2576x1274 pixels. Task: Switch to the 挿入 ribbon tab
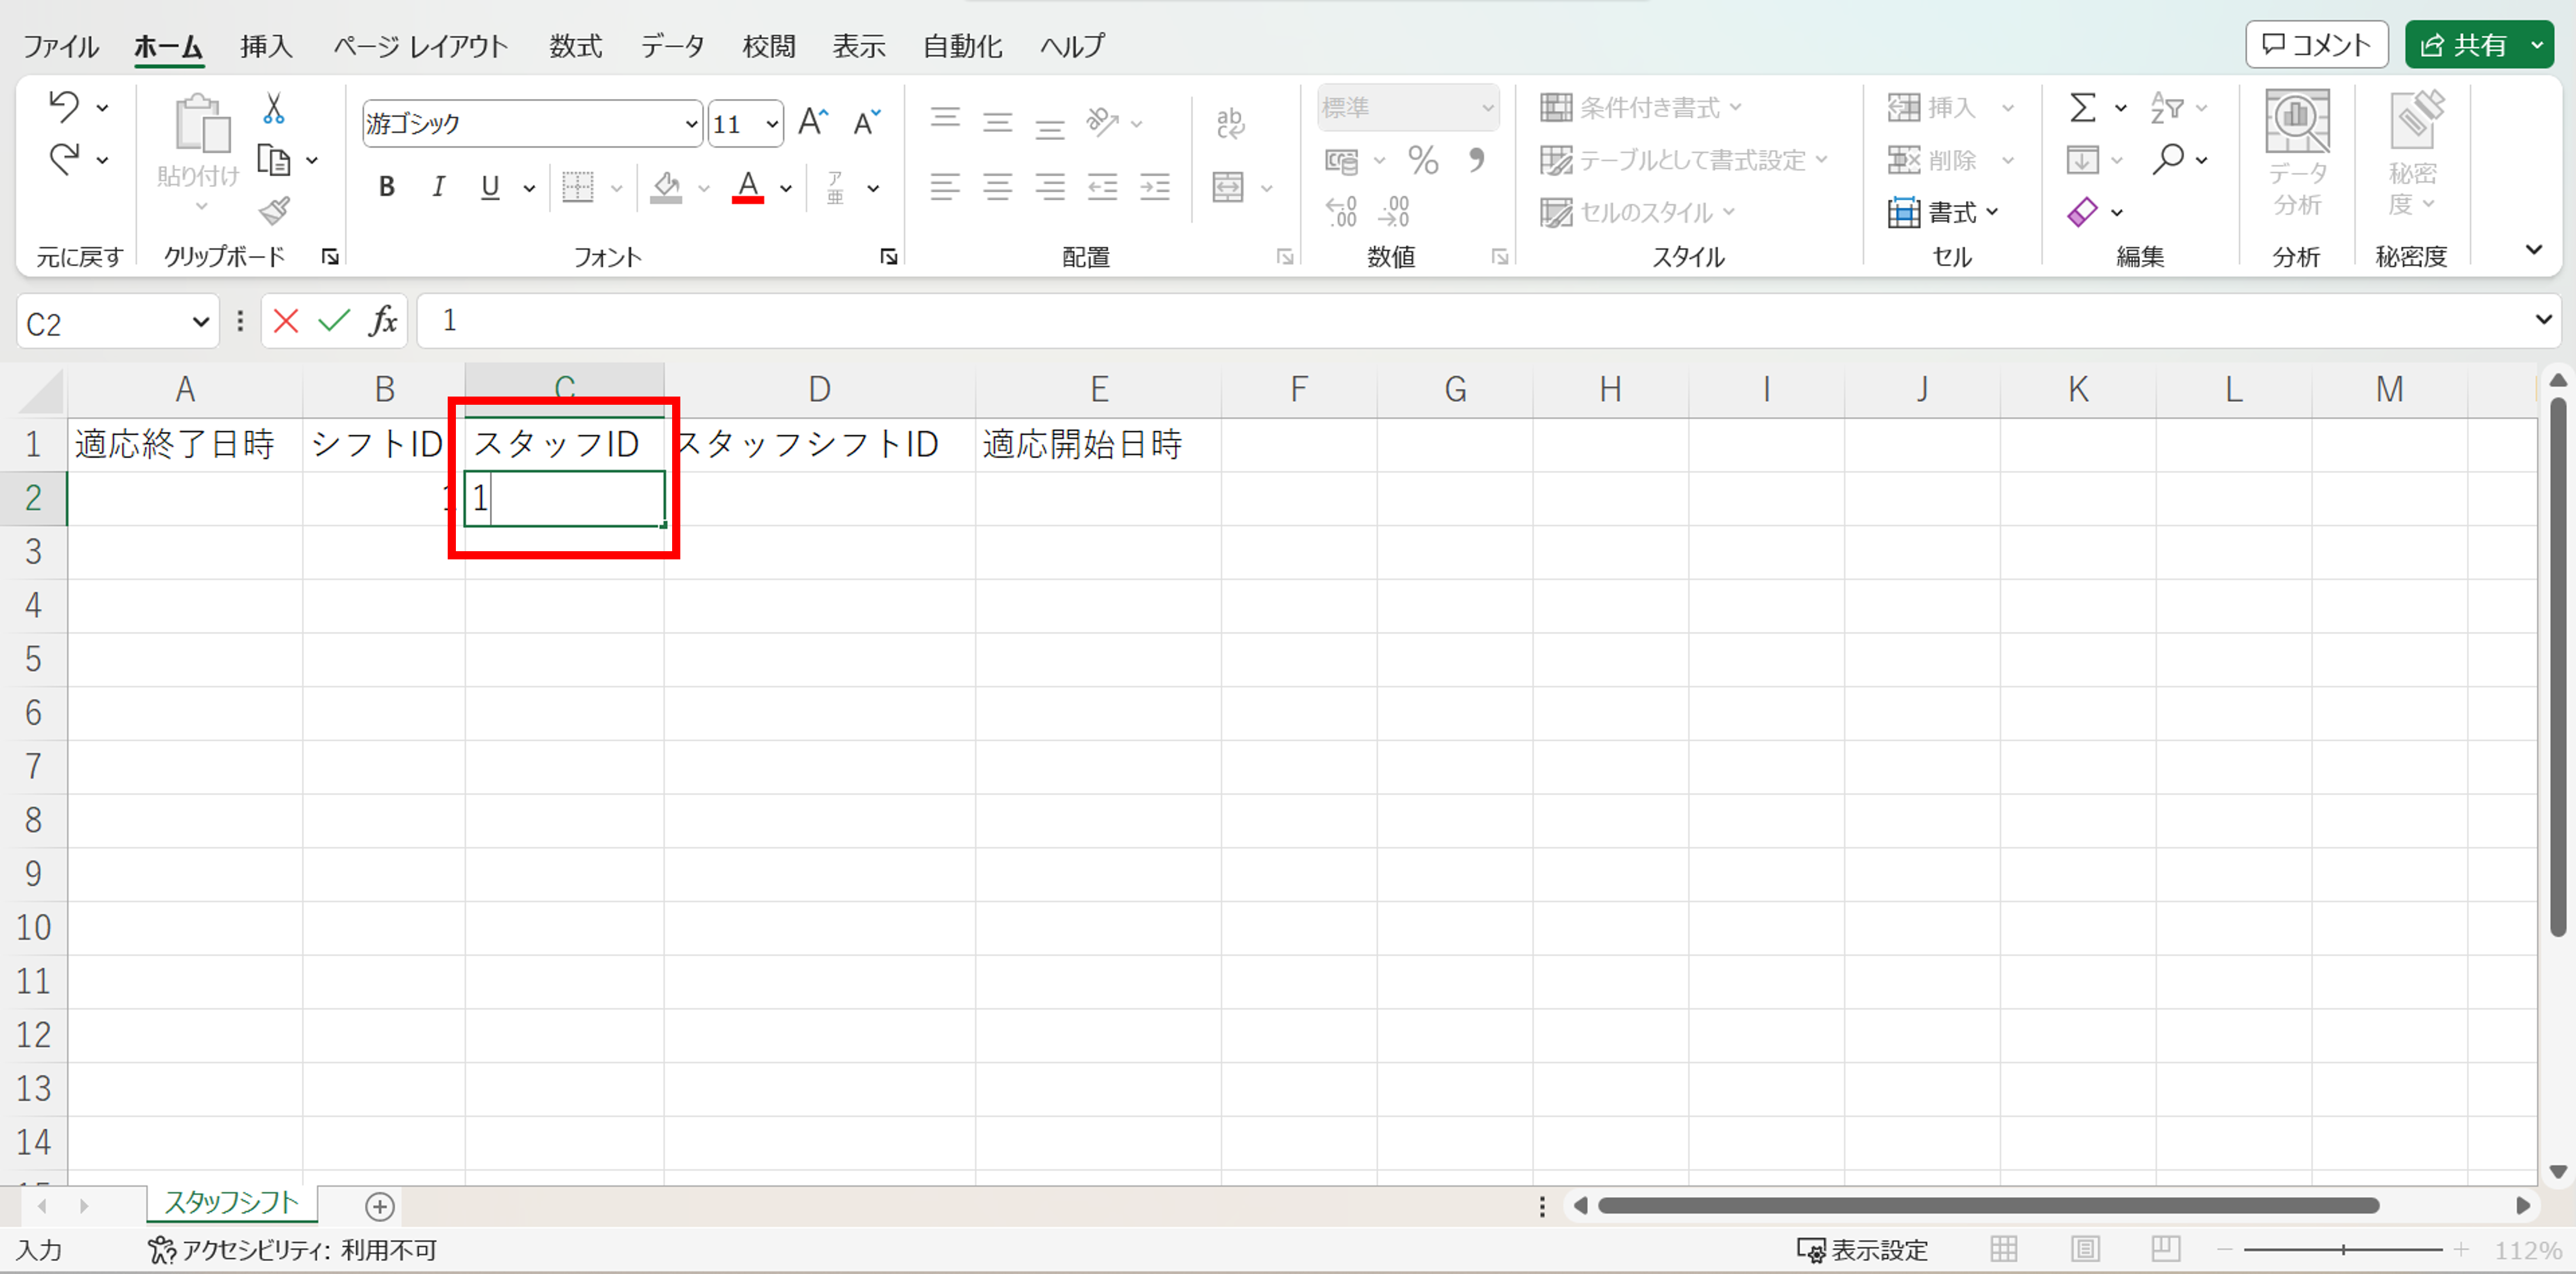(x=266, y=46)
